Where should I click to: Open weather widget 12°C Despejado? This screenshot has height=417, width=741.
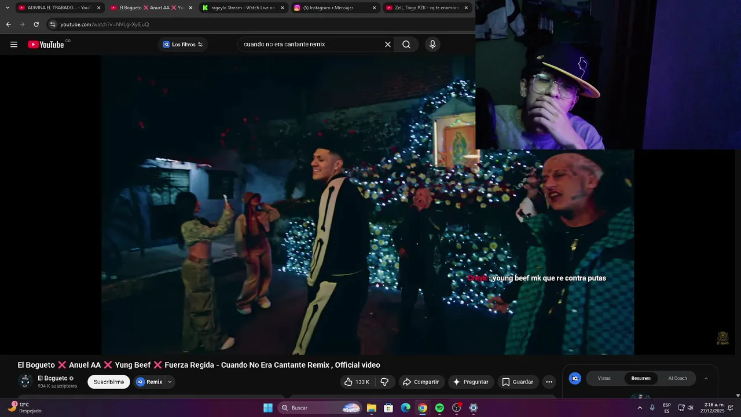coord(26,408)
